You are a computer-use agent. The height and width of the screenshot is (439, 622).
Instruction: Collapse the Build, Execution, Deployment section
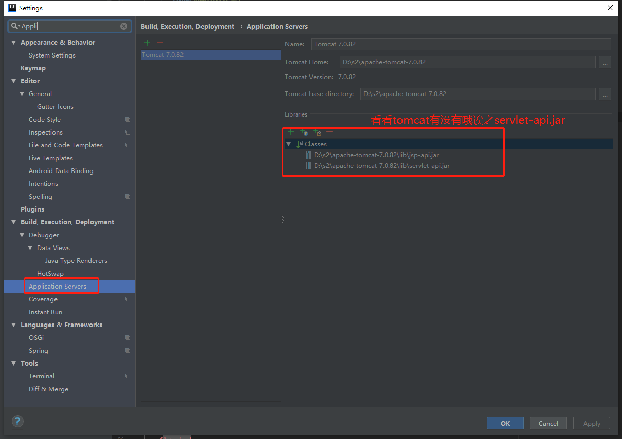click(13, 222)
